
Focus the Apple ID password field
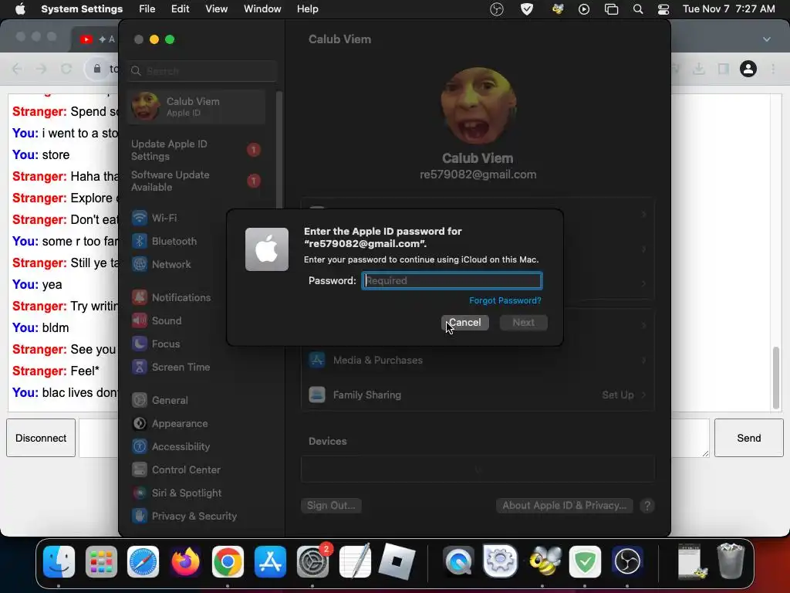[452, 281]
